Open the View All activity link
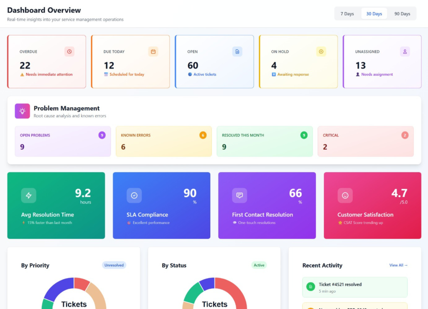Screen dimensions: 428x309 (x=398, y=265)
